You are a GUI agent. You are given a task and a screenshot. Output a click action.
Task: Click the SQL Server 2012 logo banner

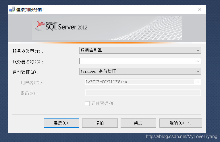coord(107,28)
